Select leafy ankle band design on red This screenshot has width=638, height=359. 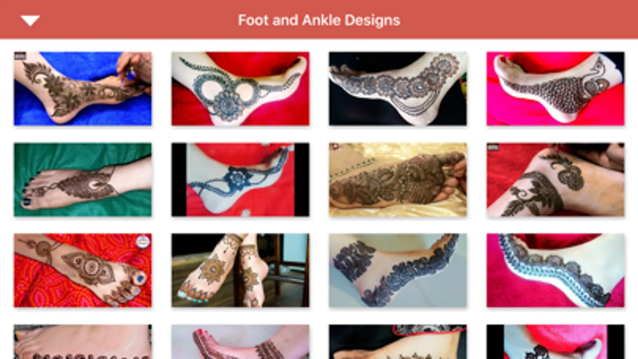click(x=555, y=179)
